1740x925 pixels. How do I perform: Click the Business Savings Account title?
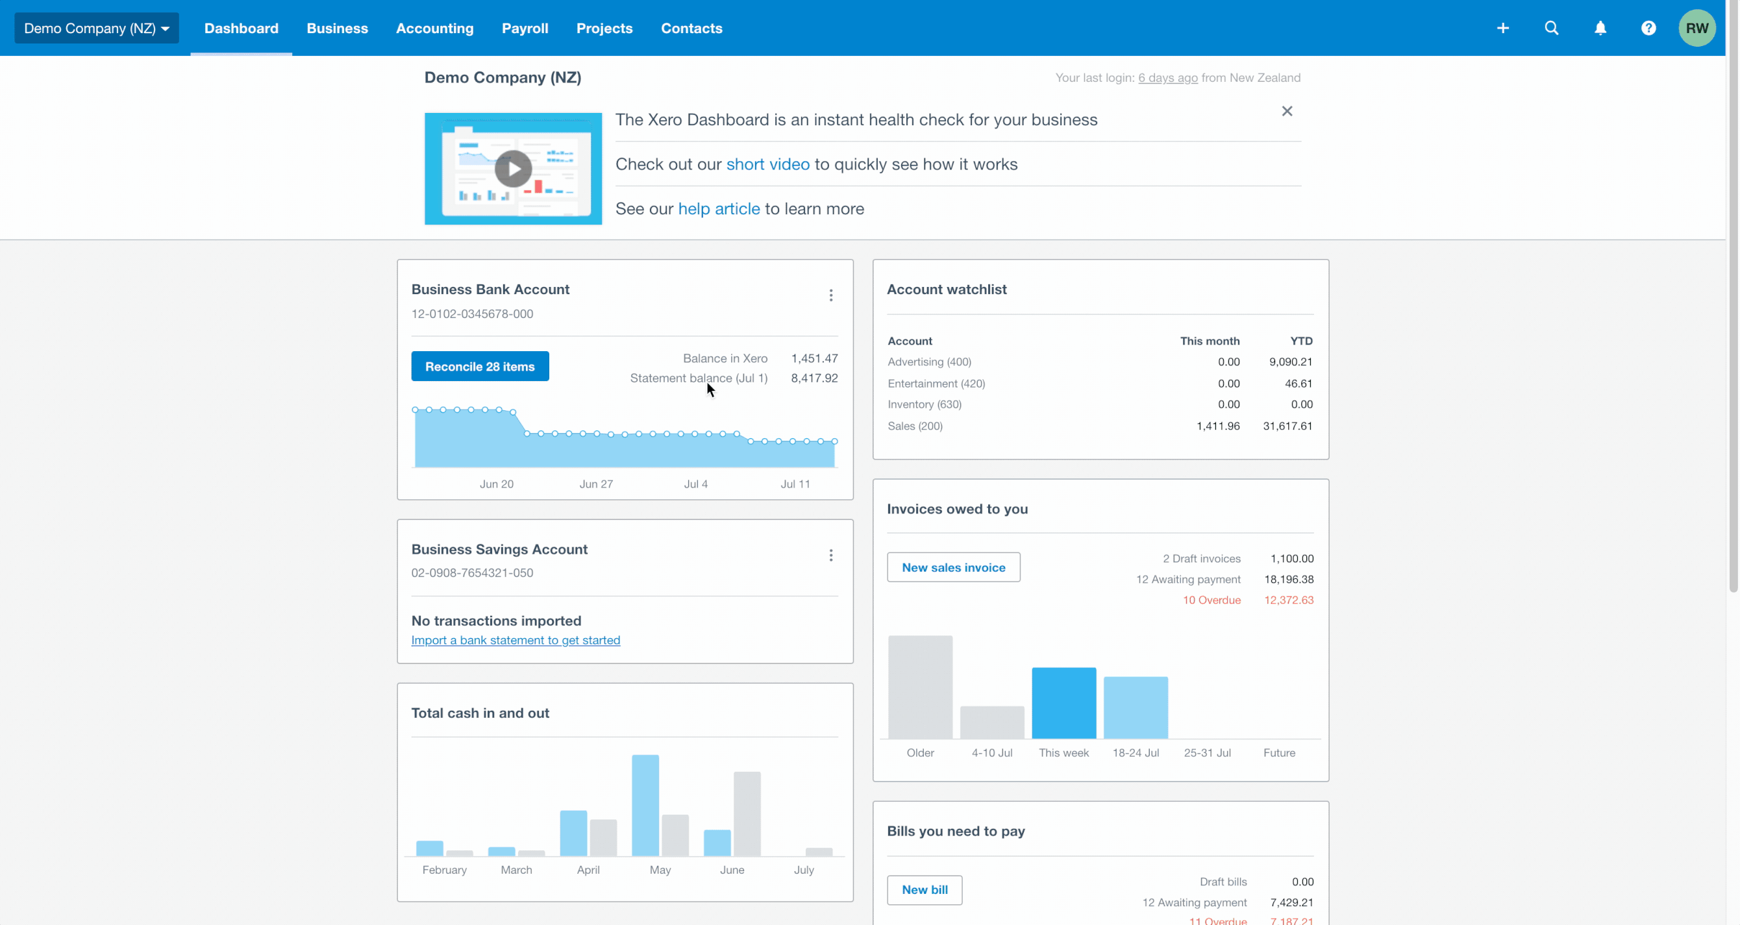click(x=499, y=549)
